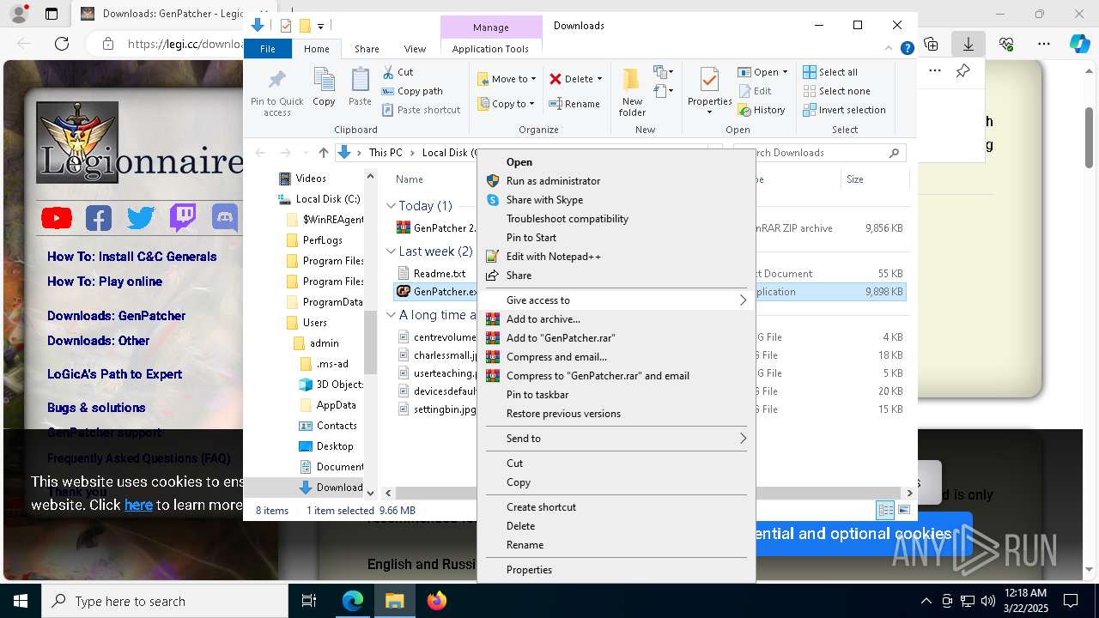Open LoGicA's Path to Expert link
The height and width of the screenshot is (618, 1099).
pyautogui.click(x=114, y=374)
